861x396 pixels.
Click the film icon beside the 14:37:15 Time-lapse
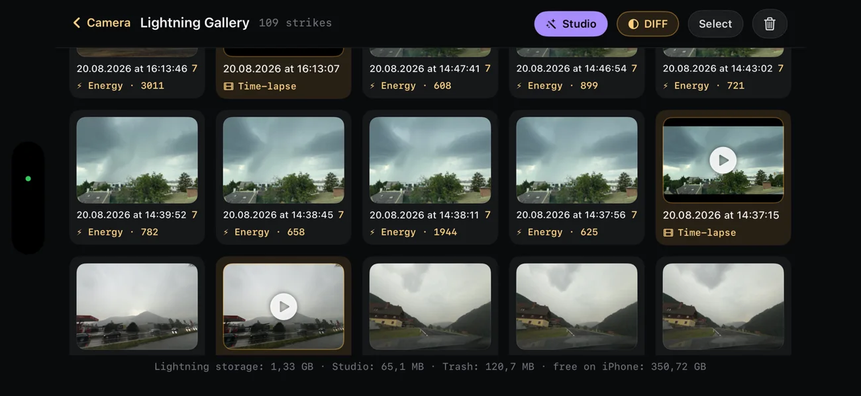coord(668,233)
